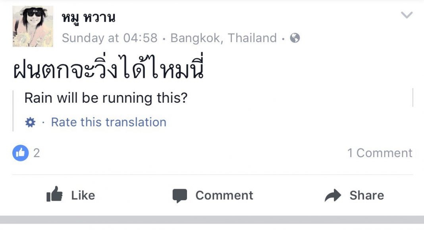Click Rate this translation

pyautogui.click(x=108, y=122)
